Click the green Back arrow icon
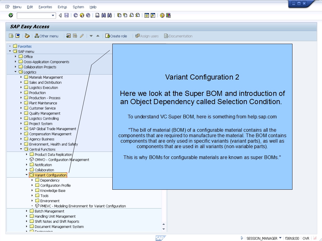The width and height of the screenshot is (322, 241). coord(76,15)
